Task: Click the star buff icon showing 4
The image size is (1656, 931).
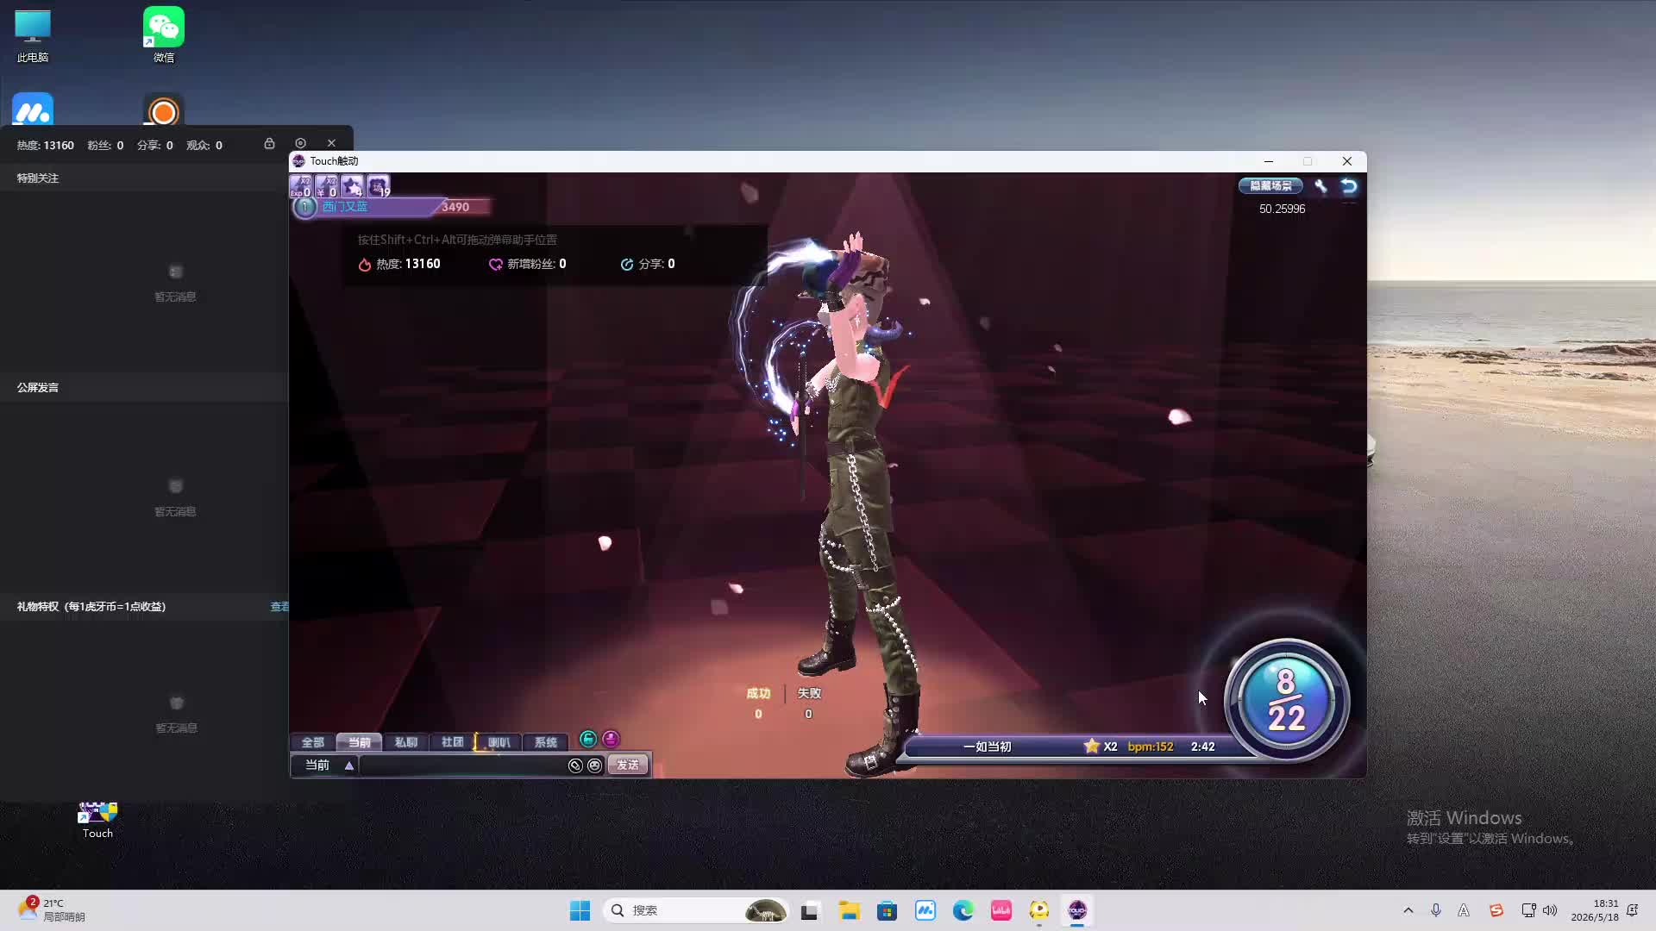Action: point(352,186)
